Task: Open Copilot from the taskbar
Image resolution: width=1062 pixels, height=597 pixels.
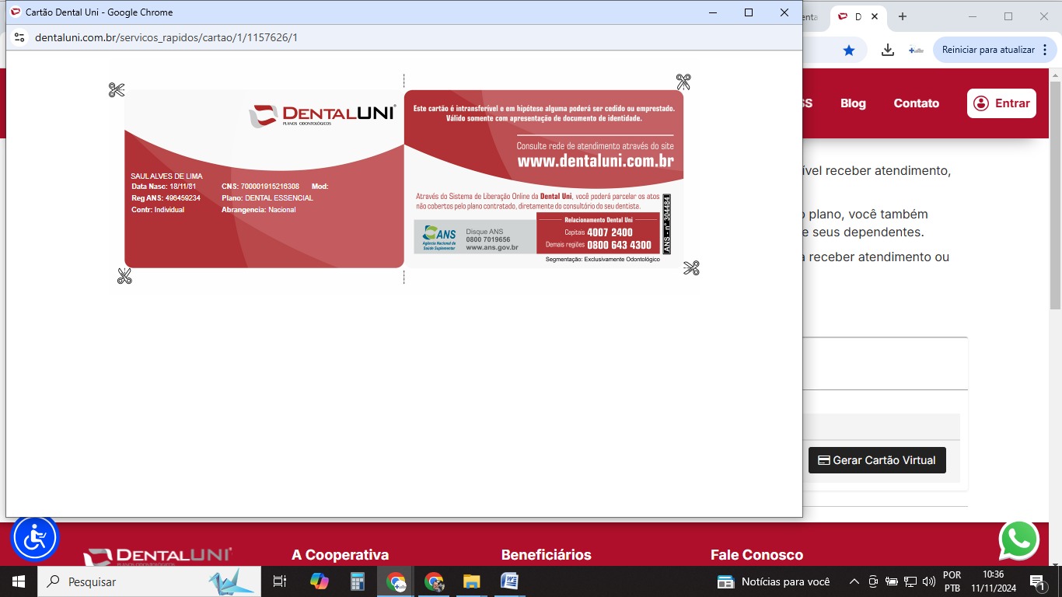Action: click(x=320, y=581)
